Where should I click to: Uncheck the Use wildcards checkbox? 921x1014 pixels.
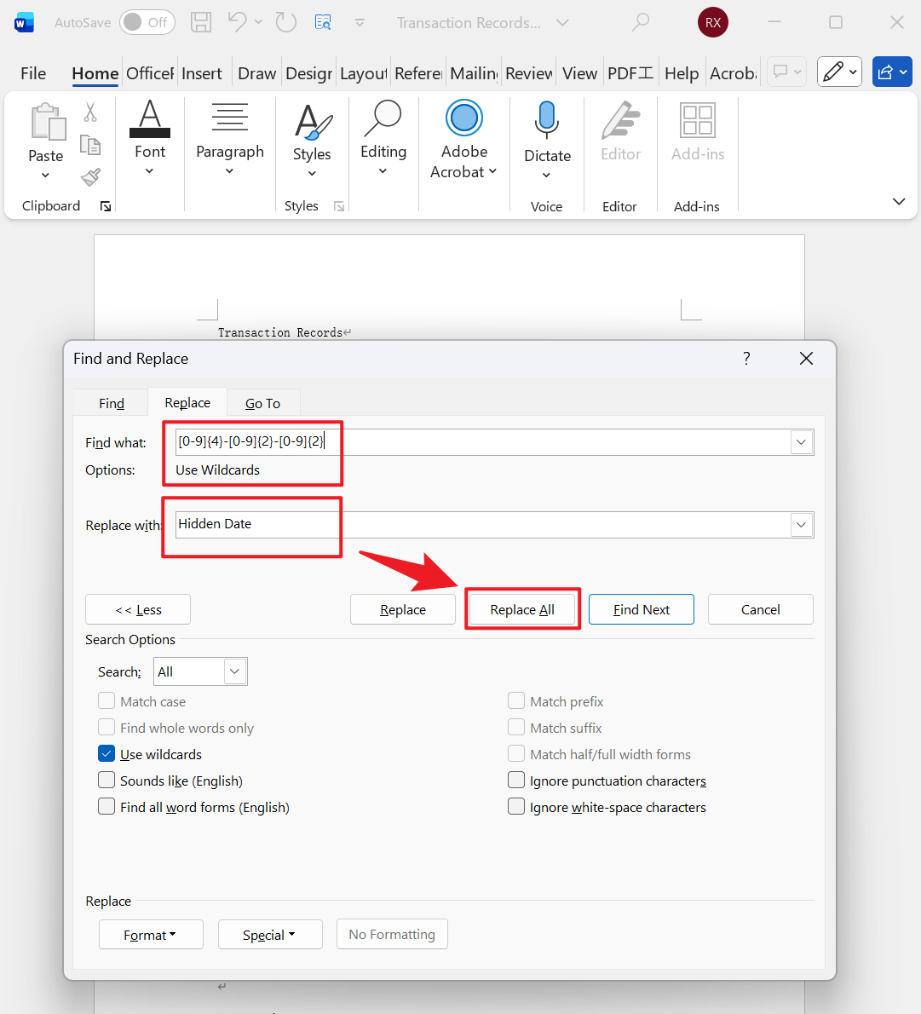[106, 754]
